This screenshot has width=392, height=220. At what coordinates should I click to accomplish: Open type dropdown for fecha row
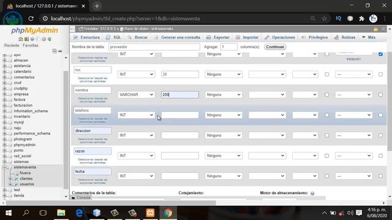(x=136, y=176)
